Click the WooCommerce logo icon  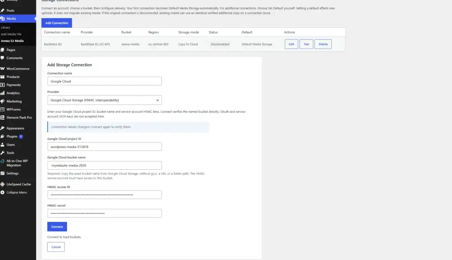click(x=3, y=69)
